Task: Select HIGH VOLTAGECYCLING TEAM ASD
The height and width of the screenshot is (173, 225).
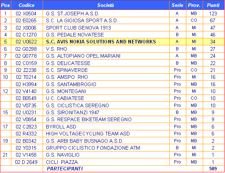Action: coord(88,134)
